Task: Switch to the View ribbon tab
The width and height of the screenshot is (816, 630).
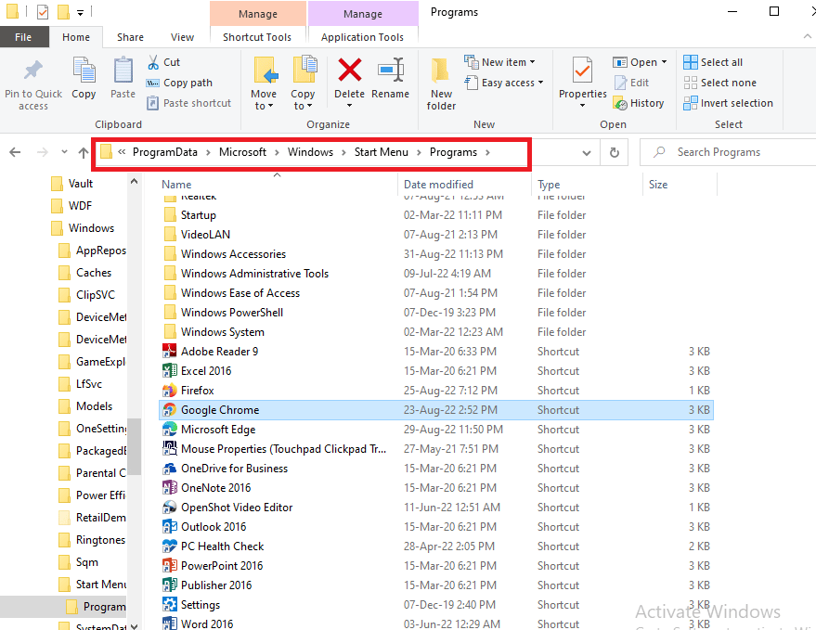Action: click(182, 37)
